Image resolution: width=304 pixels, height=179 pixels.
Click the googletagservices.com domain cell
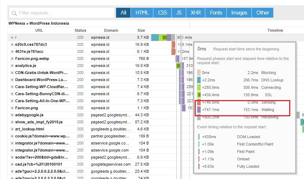point(111,164)
